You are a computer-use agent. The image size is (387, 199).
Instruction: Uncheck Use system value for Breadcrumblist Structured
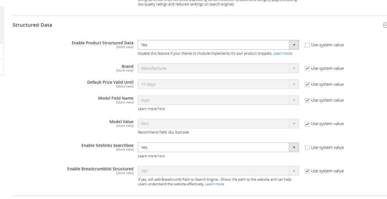(307, 171)
